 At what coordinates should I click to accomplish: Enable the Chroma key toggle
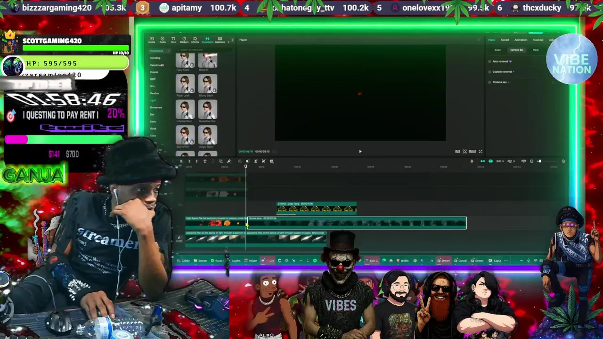(x=489, y=82)
